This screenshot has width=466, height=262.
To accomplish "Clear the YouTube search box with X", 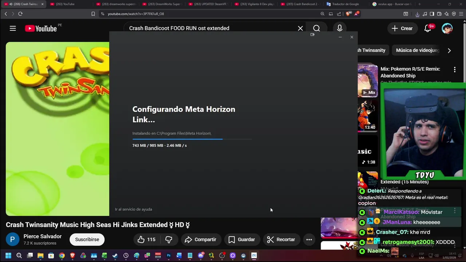I will tap(300, 28).
